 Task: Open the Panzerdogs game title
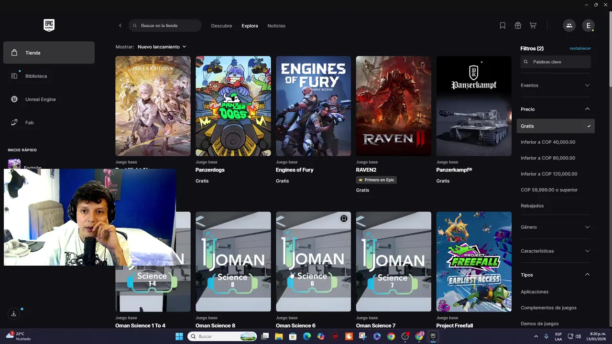click(210, 170)
